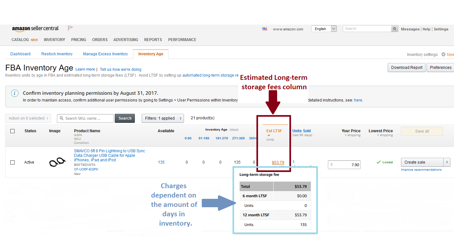The image size is (454, 236).
Task: Click the CF-UO6F-EQPK SKU link
Action: pos(86,169)
